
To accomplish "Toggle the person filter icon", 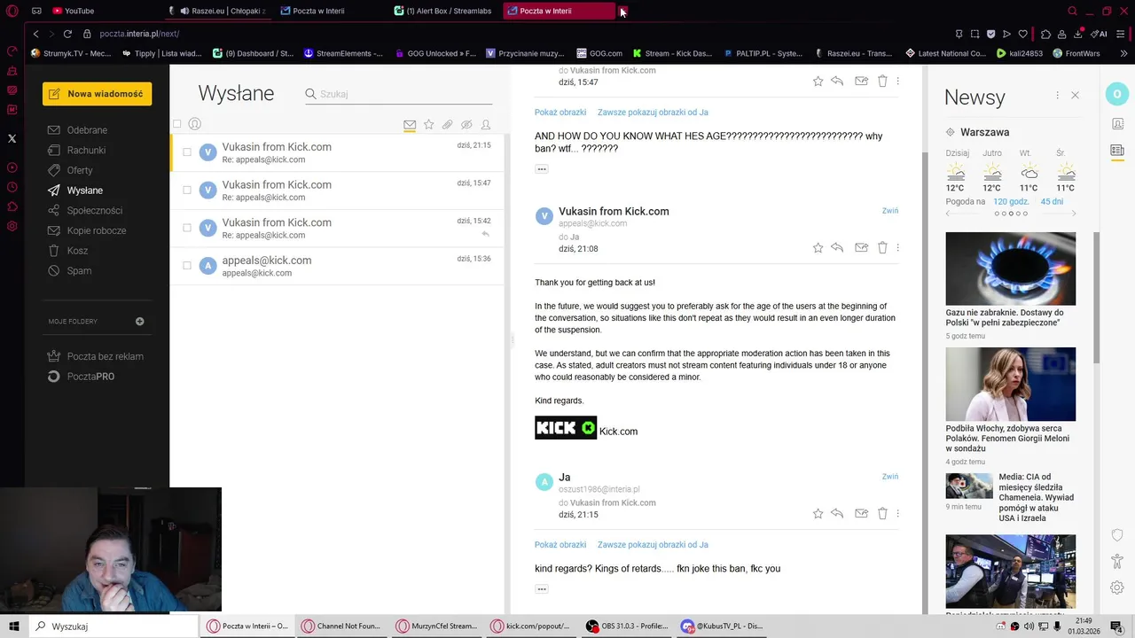I will point(485,125).
